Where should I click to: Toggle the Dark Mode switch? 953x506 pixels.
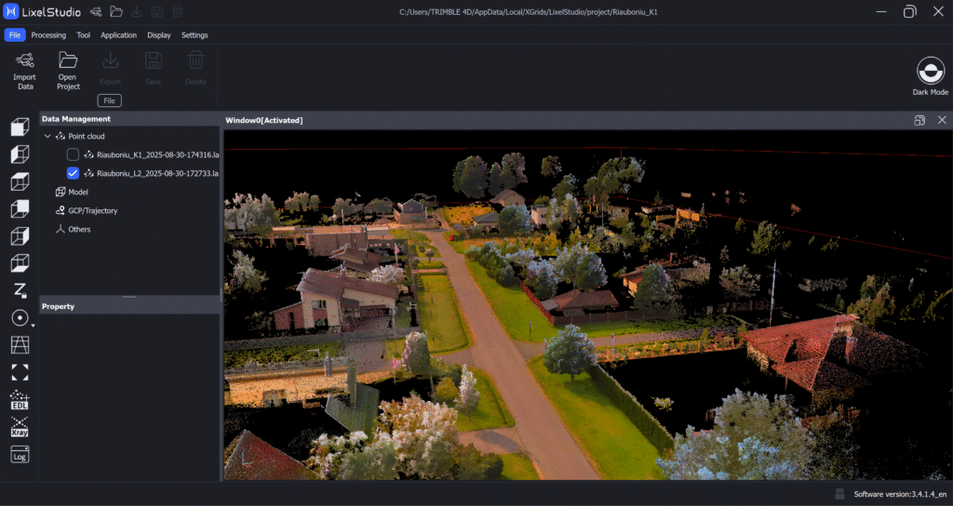(930, 71)
